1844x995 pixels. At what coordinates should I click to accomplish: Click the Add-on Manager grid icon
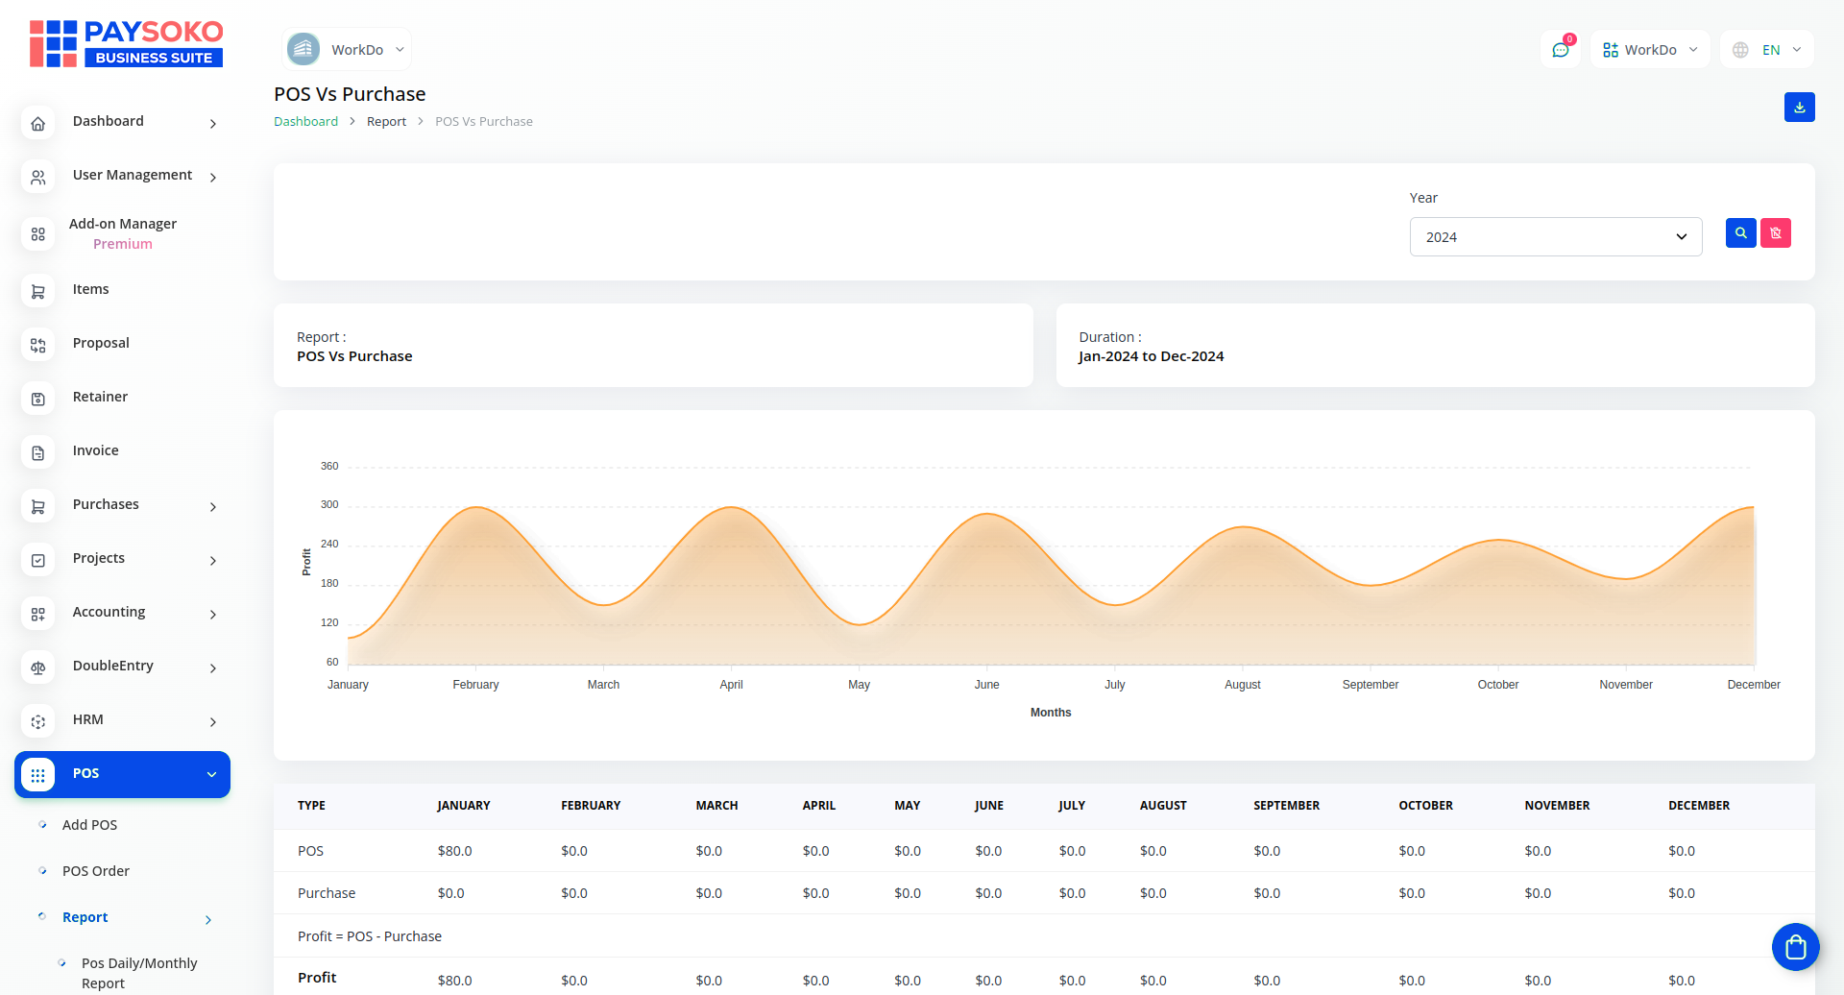(38, 234)
